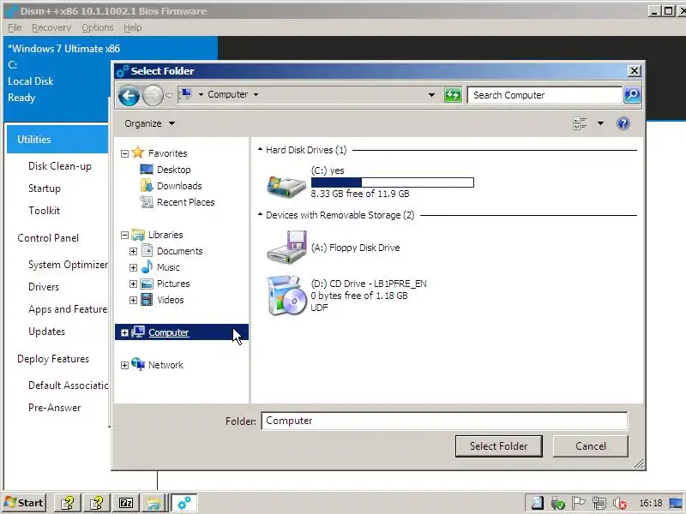The width and height of the screenshot is (686, 514).
Task: Click the muted volume tray icon
Action: [619, 504]
